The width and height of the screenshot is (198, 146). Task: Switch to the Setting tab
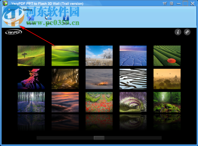pos(27,9)
